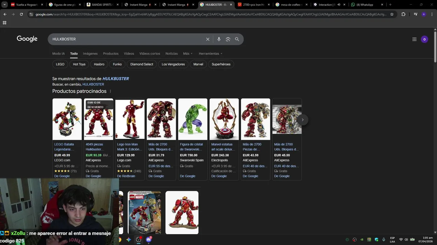Click the microphone icon in system tray
Screen dimensions: 437x245
(384, 240)
